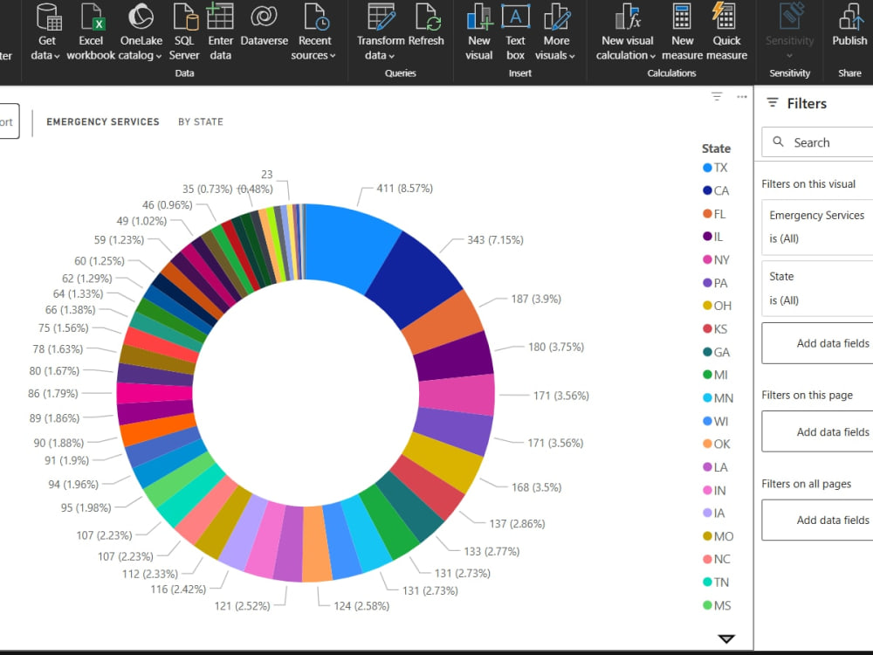
Task: Select FL in the State legend
Action: 714,214
